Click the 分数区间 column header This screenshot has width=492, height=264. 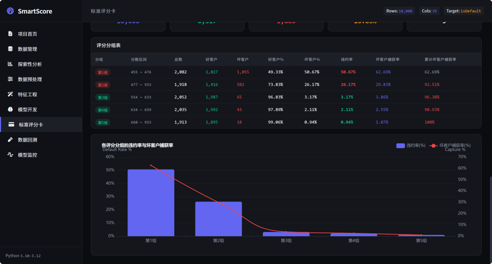click(139, 59)
